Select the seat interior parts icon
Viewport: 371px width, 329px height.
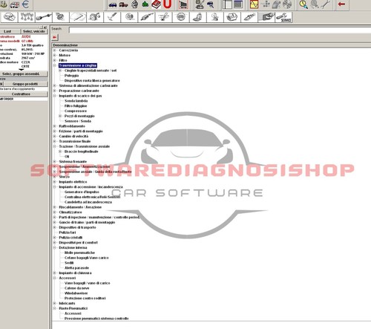(x=198, y=17)
